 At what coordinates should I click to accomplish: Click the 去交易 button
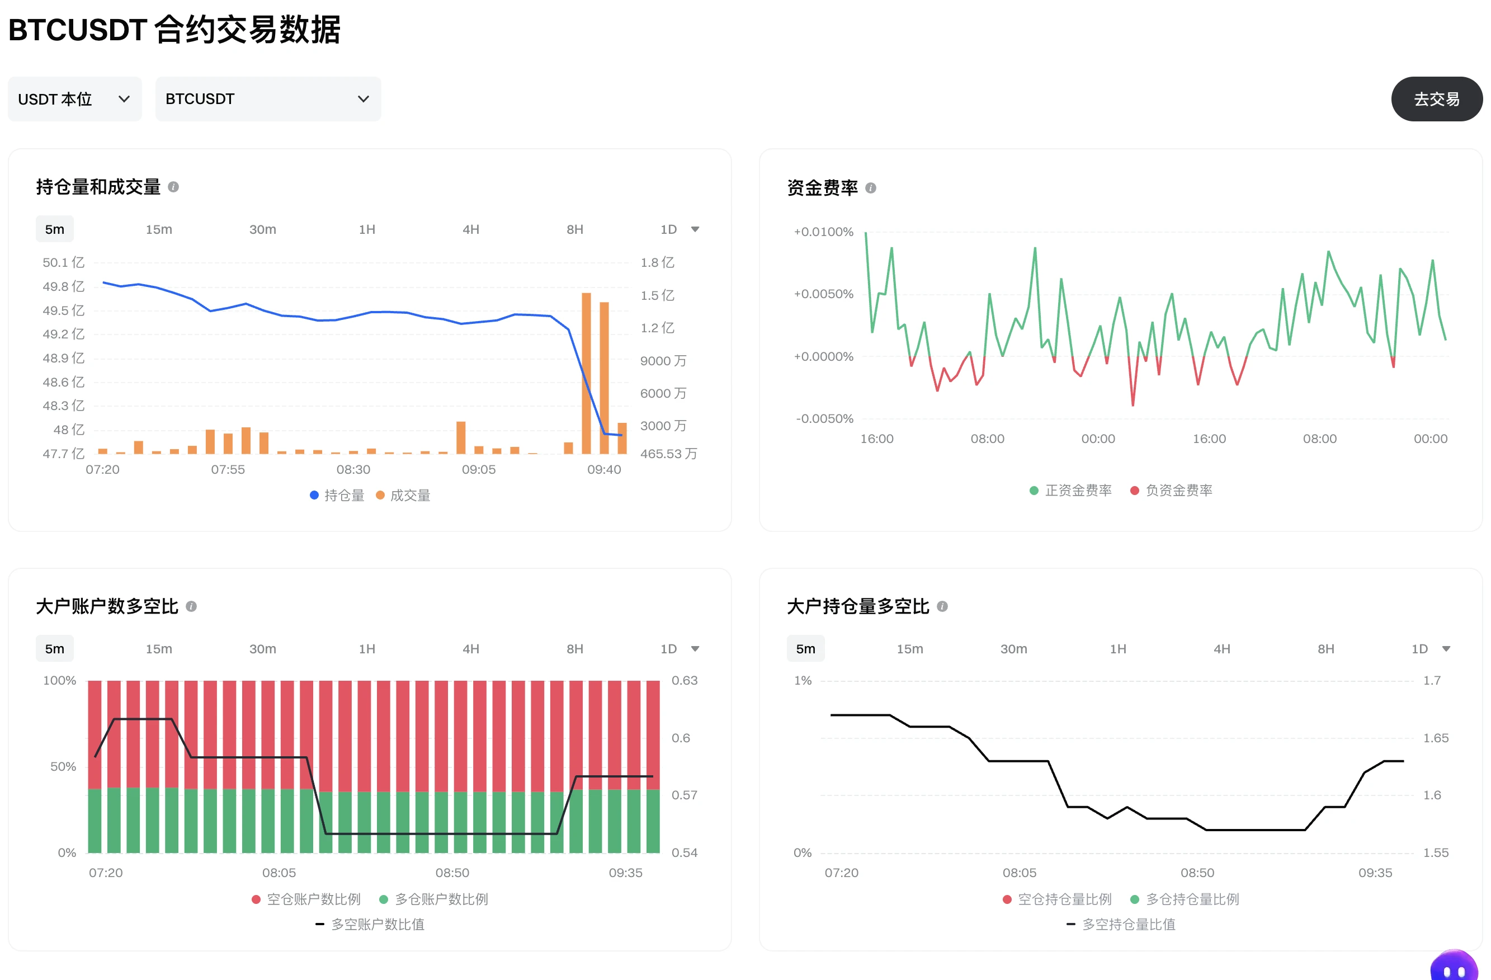click(1437, 99)
